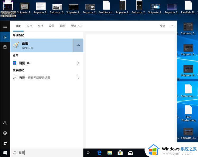The height and width of the screenshot is (157, 198).
Task: Open the hamburger menu in search panel
Action: tap(5, 27)
